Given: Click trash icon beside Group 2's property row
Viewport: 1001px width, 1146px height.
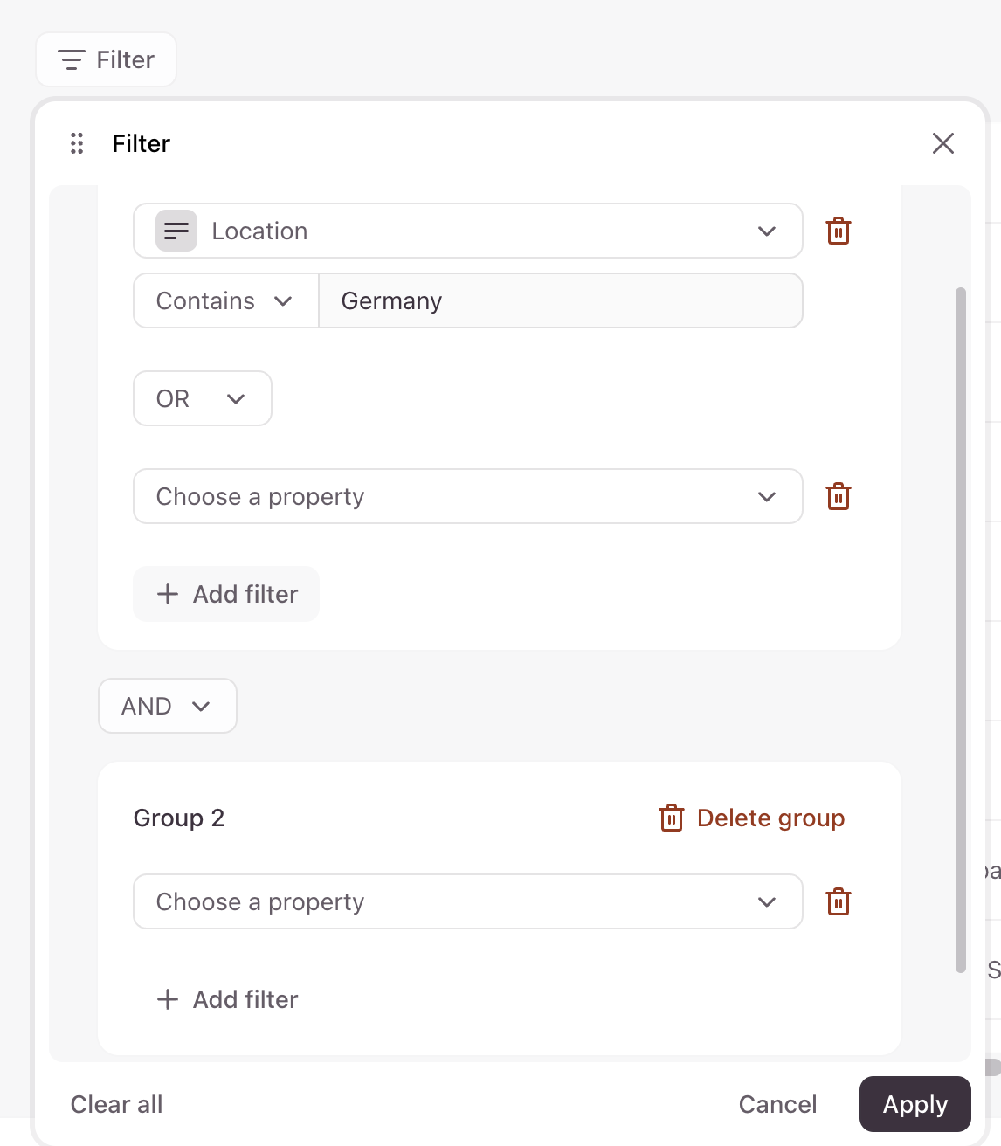Looking at the screenshot, I should (x=838, y=902).
